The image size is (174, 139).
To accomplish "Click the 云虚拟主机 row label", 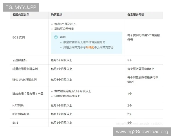I will point(19,60).
